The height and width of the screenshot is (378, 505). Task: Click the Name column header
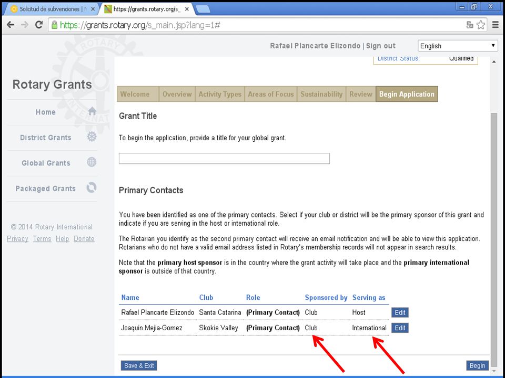(130, 298)
